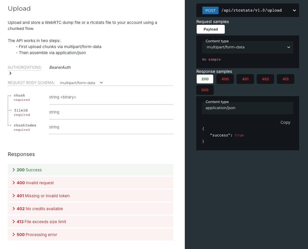
Task: Keep the 200 response sample selected
Action: click(205, 79)
